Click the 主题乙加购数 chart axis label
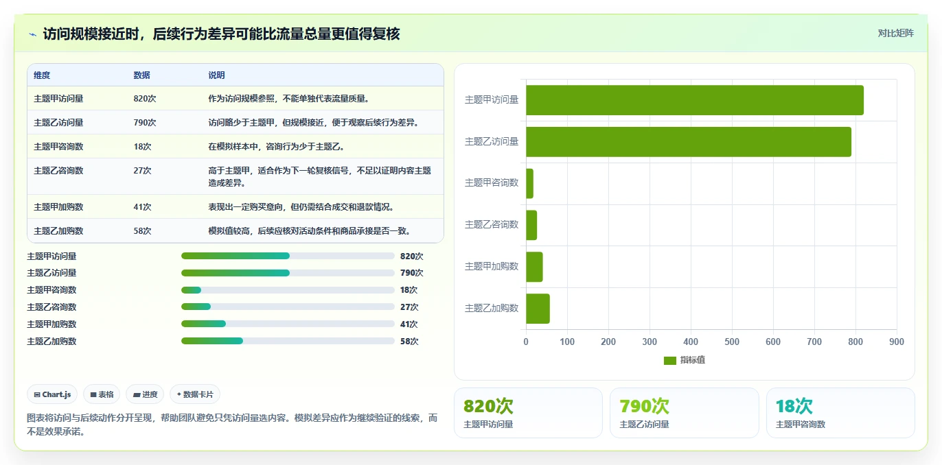 [x=492, y=309]
